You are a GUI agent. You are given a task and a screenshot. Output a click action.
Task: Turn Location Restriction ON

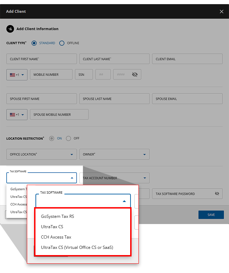click(x=51, y=139)
